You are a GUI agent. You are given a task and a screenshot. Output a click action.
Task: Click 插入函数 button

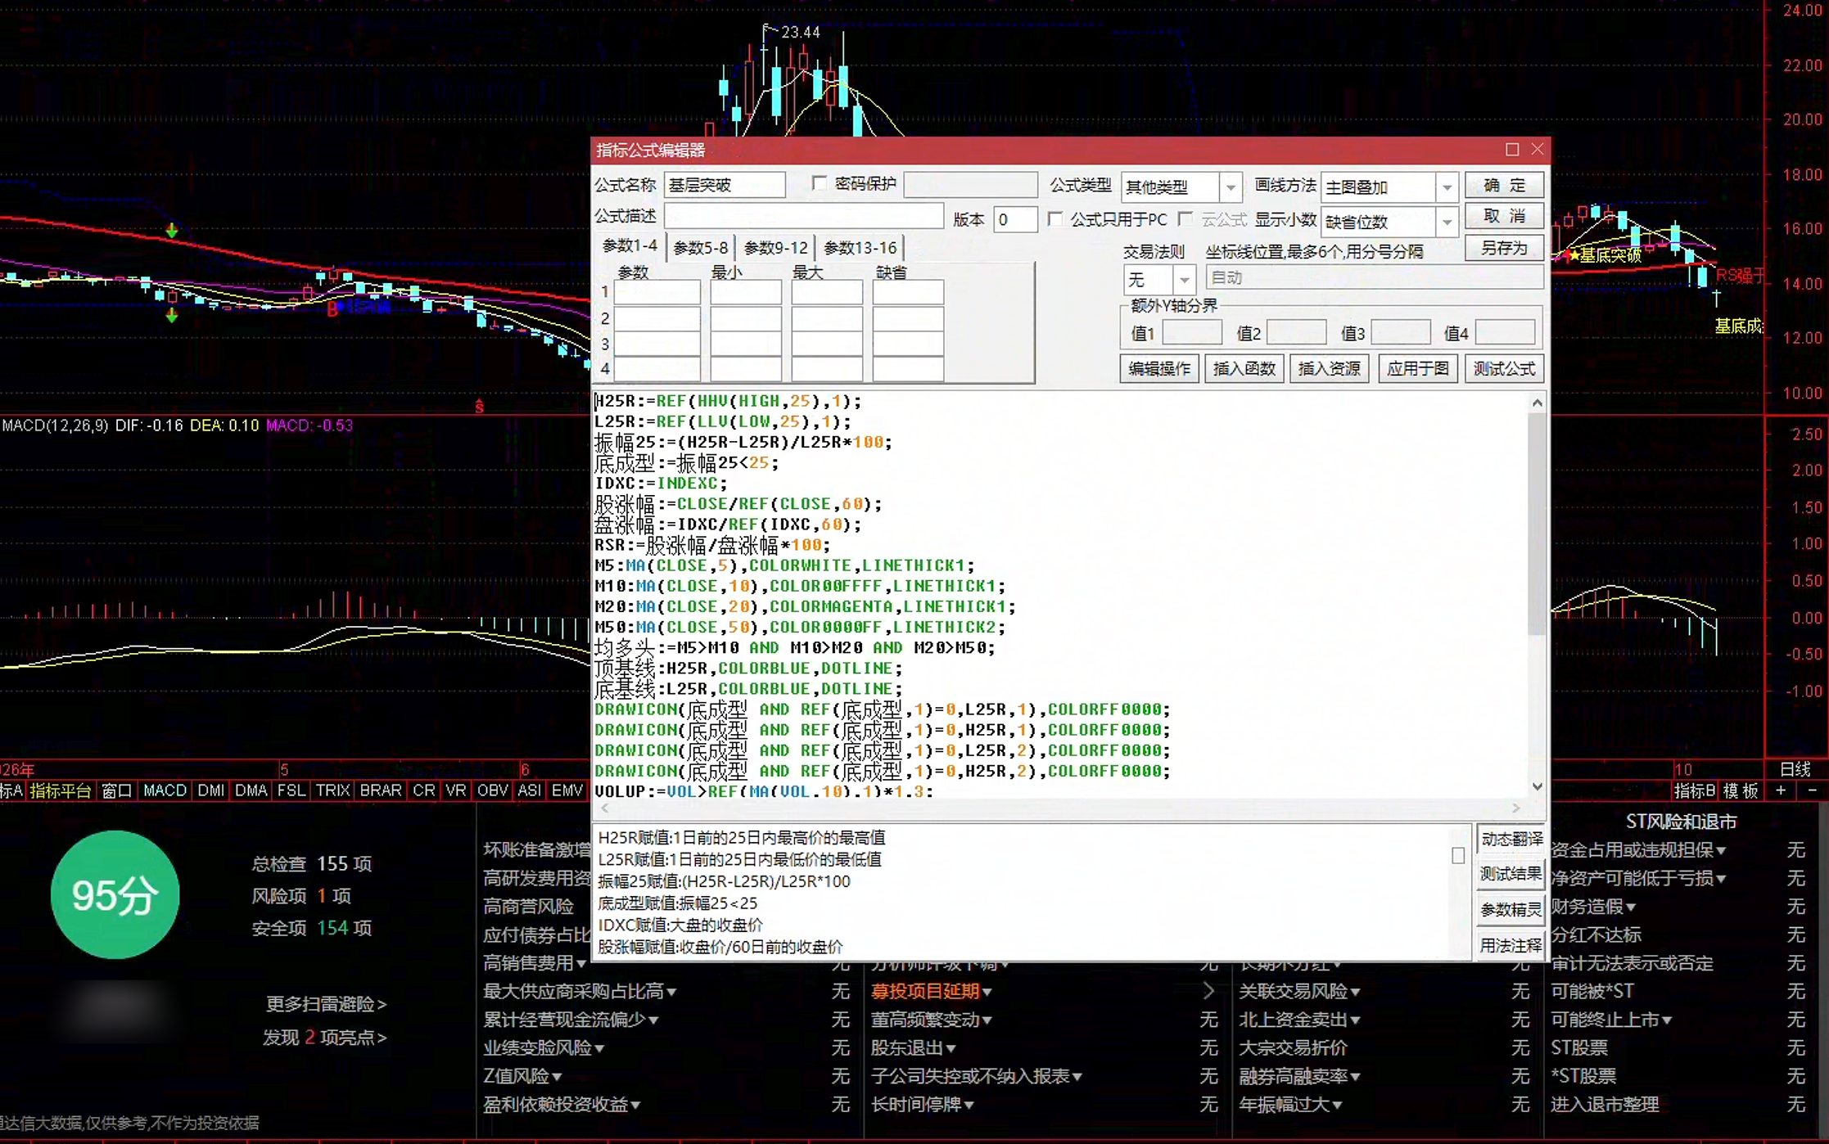(x=1244, y=368)
